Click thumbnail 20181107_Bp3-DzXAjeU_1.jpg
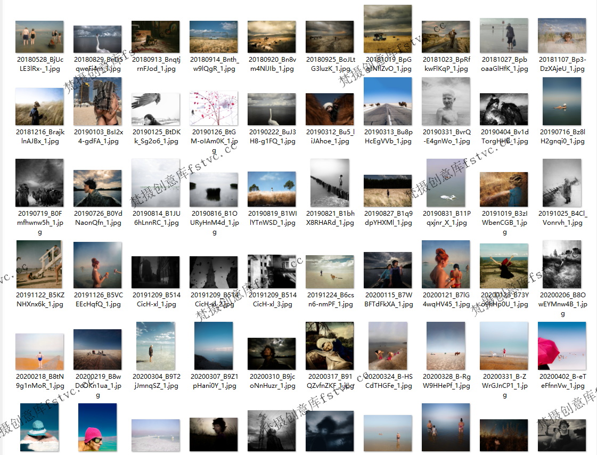 pyautogui.click(x=562, y=35)
